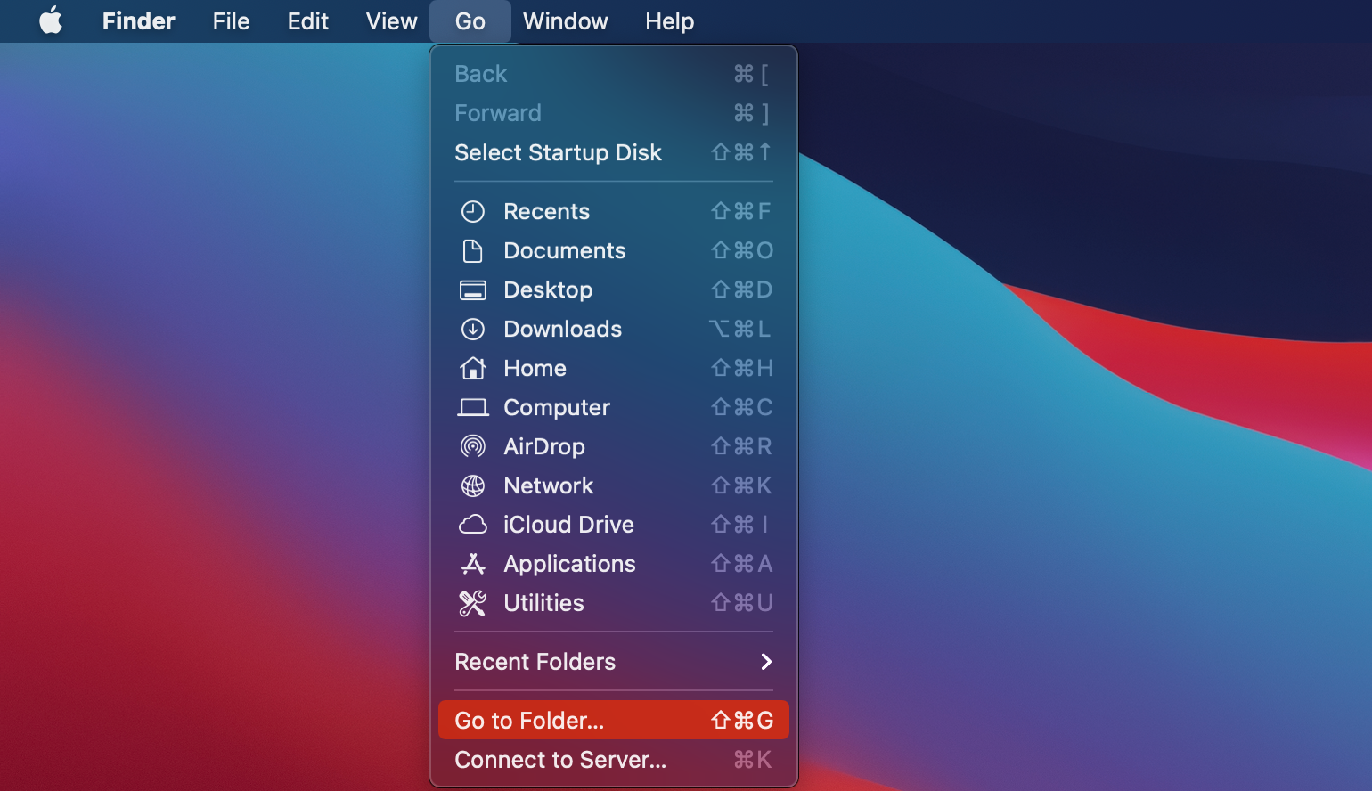
Task: Click the iCloud Drive label text
Action: click(568, 525)
